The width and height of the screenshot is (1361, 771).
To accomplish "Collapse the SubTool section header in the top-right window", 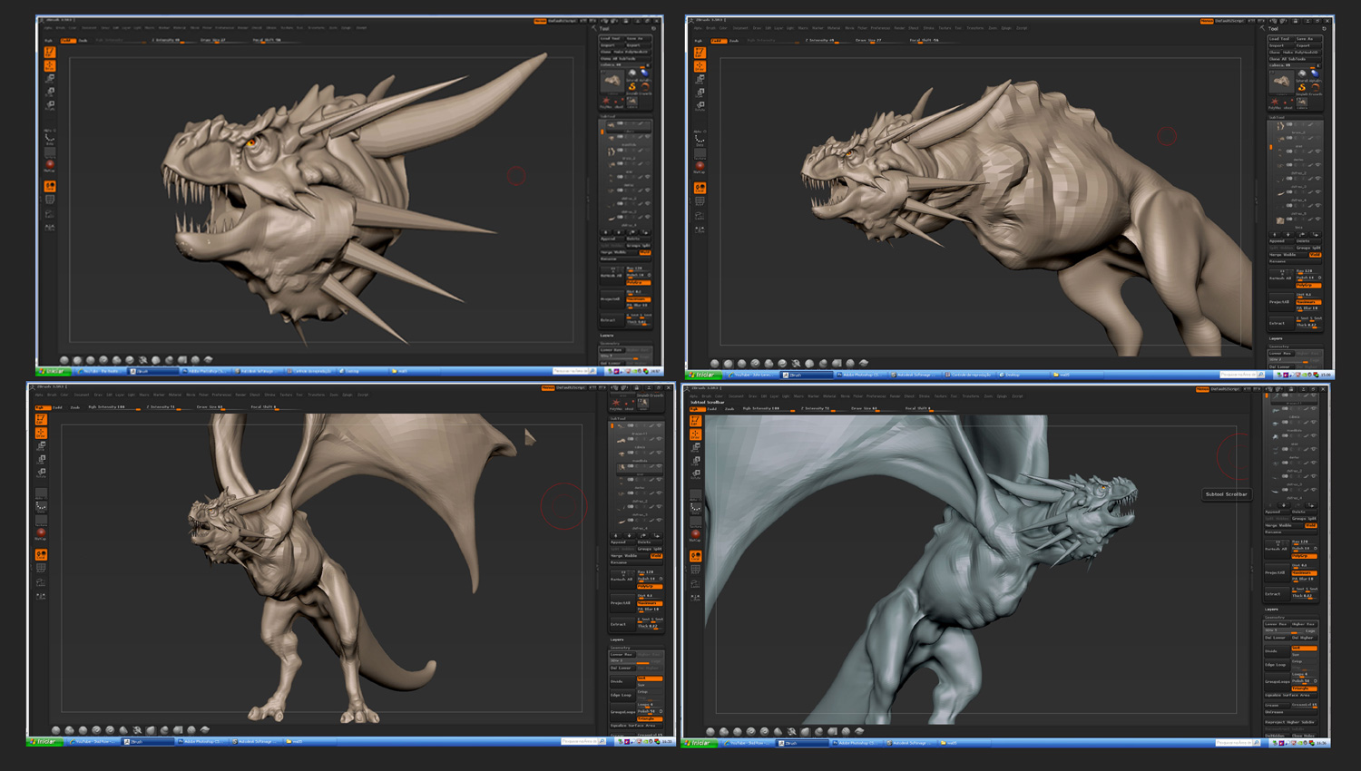I will [1277, 117].
